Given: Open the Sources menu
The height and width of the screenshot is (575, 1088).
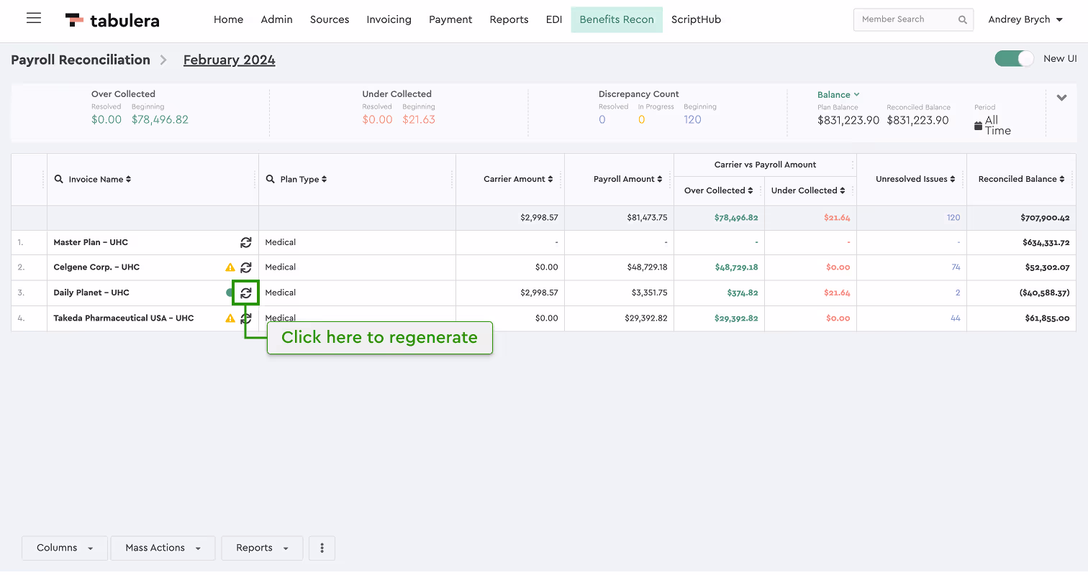Looking at the screenshot, I should point(330,19).
